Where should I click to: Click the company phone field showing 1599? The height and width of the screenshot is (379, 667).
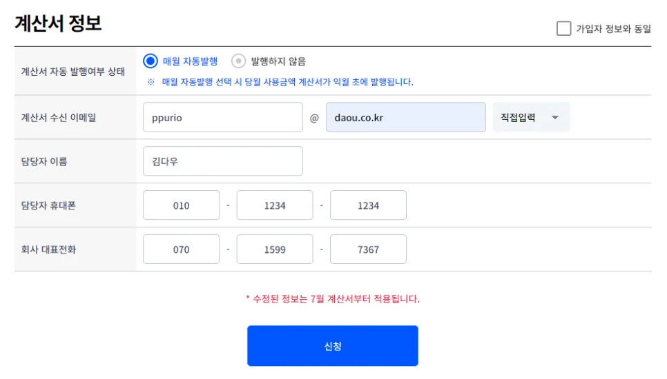275,249
